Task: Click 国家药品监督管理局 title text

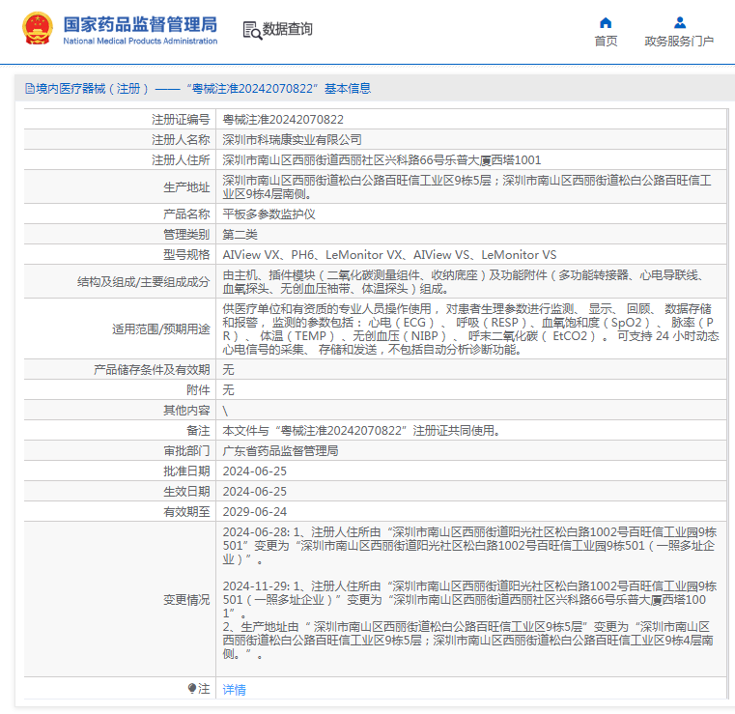Action: [140, 24]
